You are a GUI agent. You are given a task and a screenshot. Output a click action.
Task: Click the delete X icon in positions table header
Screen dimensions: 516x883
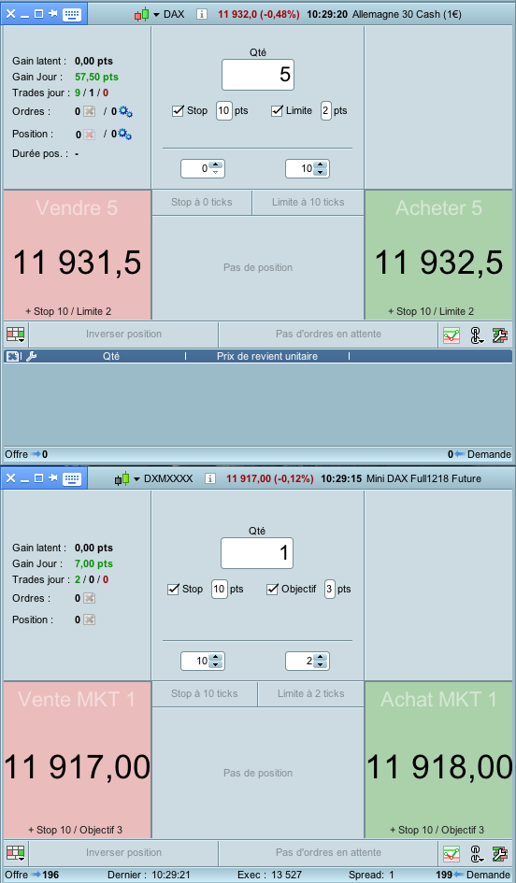[12, 356]
